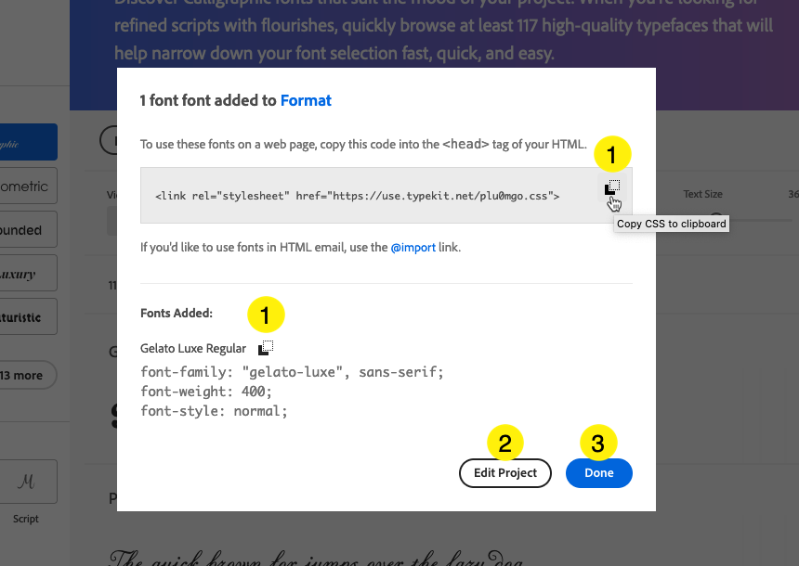Choose the Script classification icon
This screenshot has height=566, width=799.
29,482
